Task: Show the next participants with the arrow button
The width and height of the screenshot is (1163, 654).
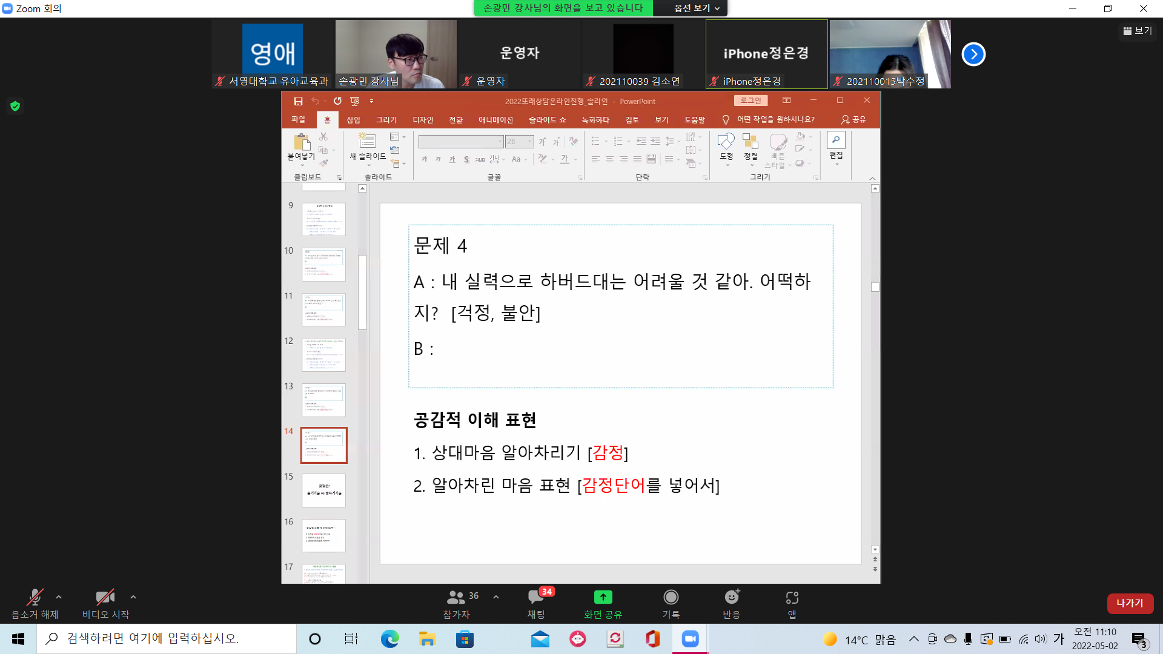Action: [973, 54]
